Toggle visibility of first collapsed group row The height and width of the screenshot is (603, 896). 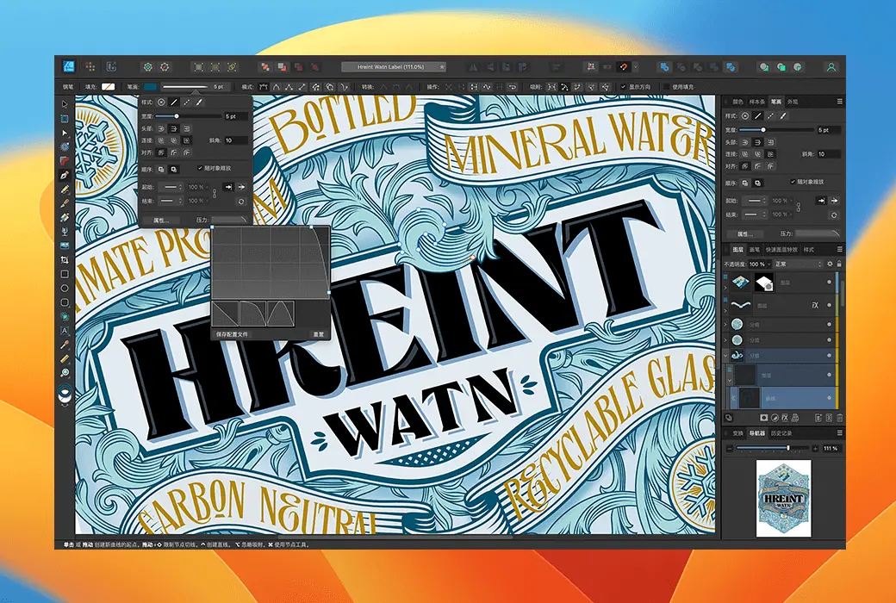click(830, 324)
